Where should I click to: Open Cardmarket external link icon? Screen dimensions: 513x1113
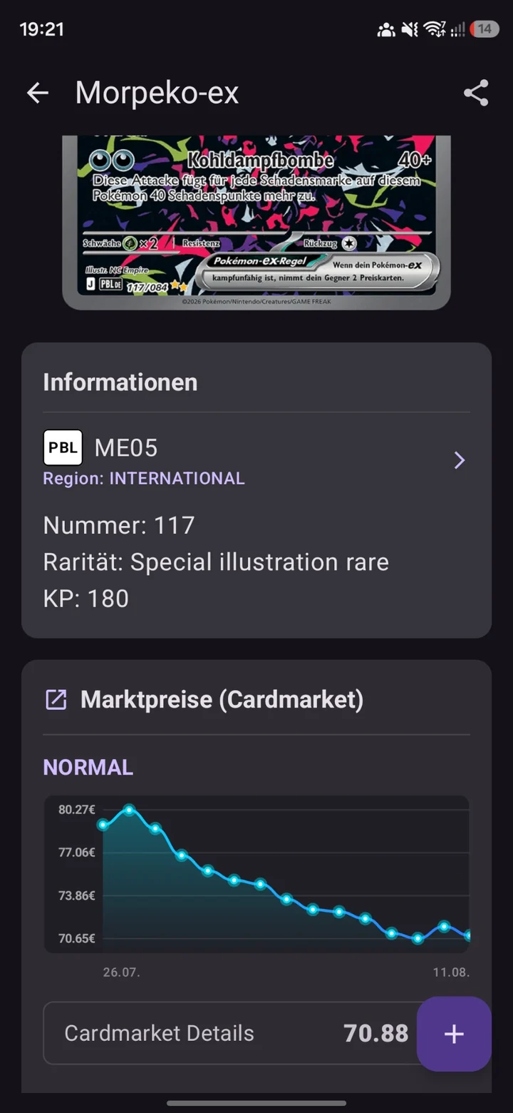click(56, 700)
